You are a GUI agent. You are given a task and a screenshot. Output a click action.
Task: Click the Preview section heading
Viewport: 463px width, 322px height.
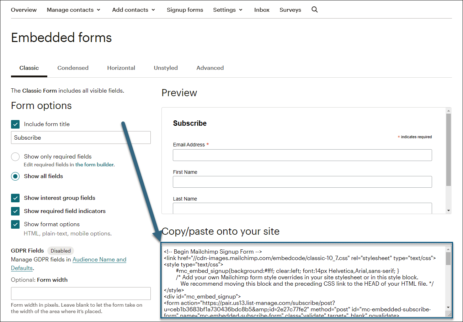pyautogui.click(x=179, y=93)
